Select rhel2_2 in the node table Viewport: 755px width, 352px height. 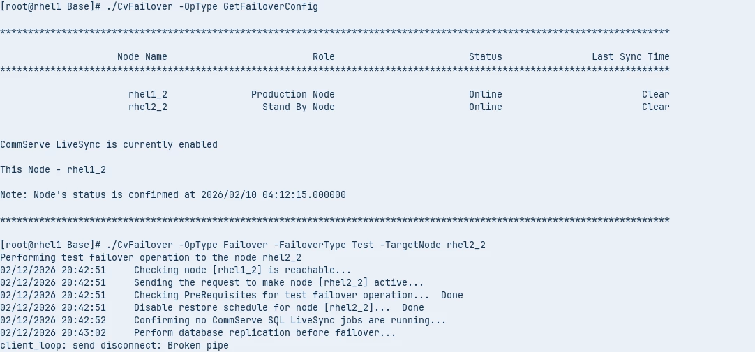point(147,107)
